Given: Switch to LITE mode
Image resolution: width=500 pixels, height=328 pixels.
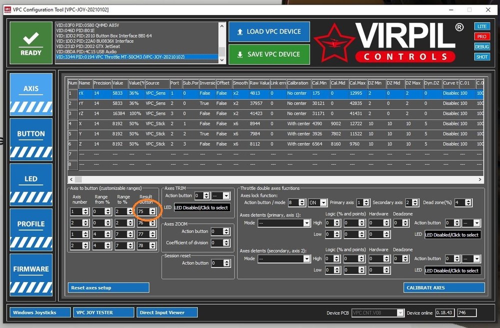Looking at the screenshot, I should click(482, 26).
